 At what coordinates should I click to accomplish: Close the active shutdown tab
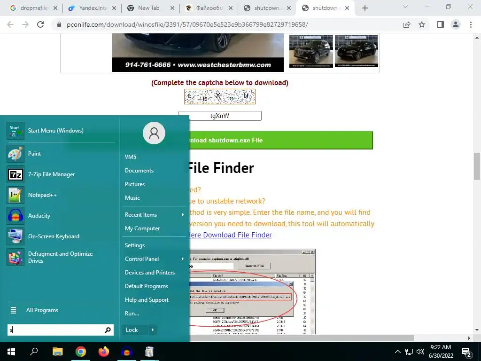coord(347,8)
